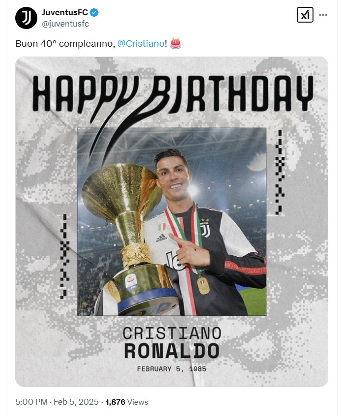Click the JuventusFC display name
342x416 pixels.
pos(65,12)
